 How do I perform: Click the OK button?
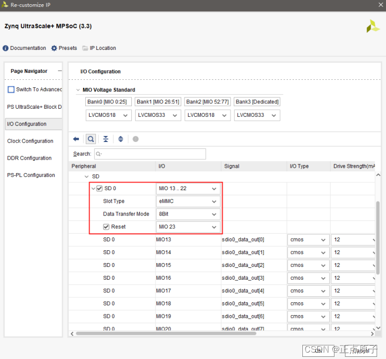point(318,350)
